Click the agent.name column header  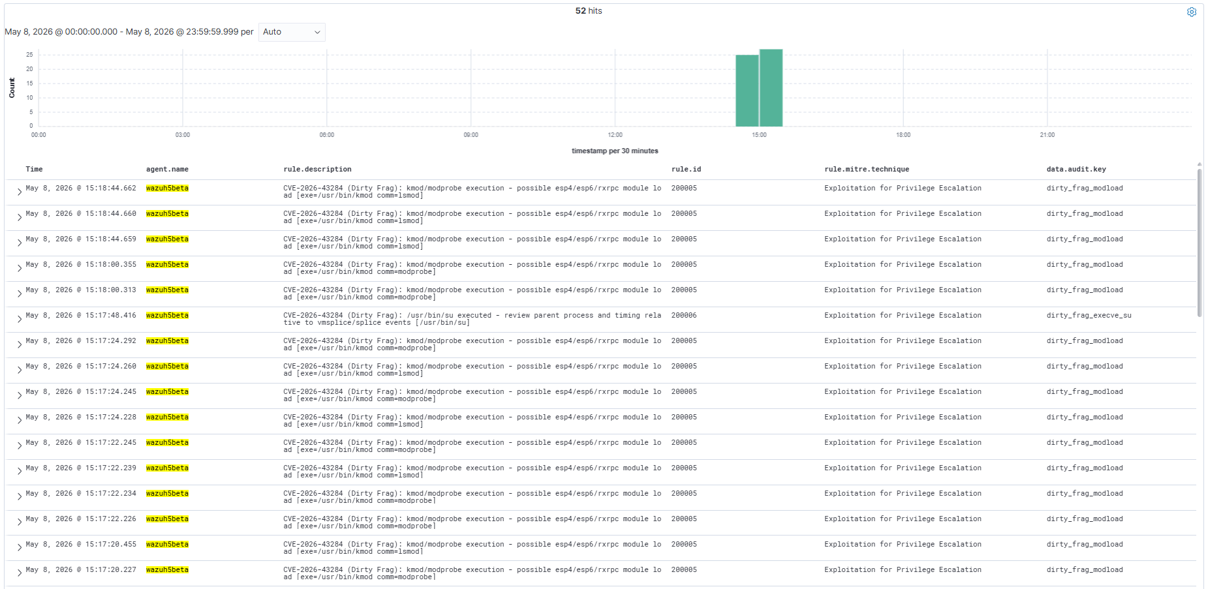[167, 169]
